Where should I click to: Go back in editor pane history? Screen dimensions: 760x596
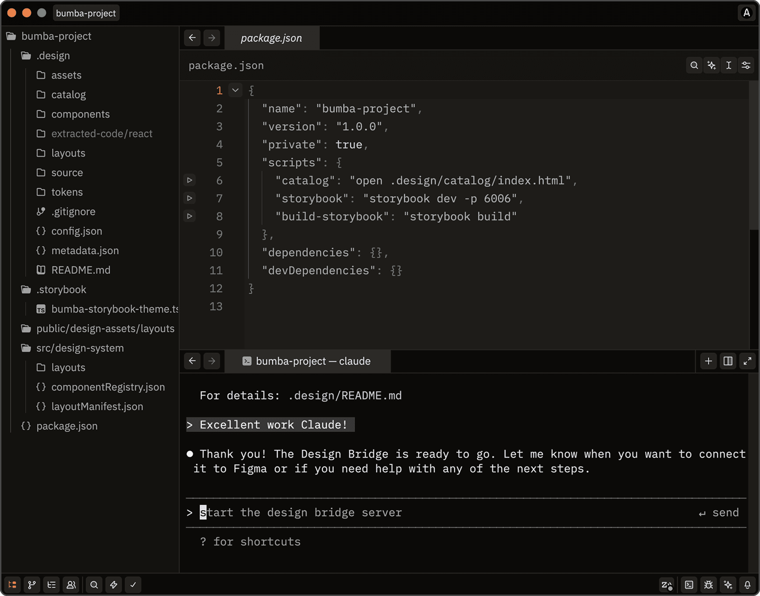(x=192, y=38)
